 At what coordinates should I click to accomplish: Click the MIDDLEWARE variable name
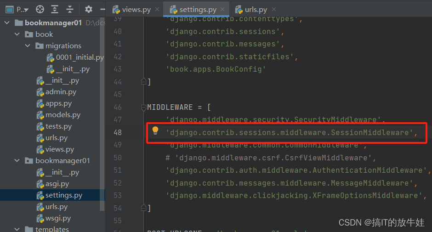click(x=170, y=107)
